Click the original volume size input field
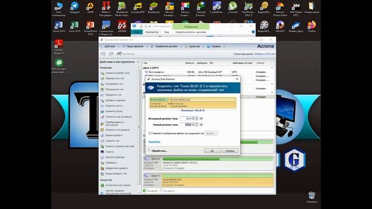The width and height of the screenshot is (372, 209). (x=187, y=118)
